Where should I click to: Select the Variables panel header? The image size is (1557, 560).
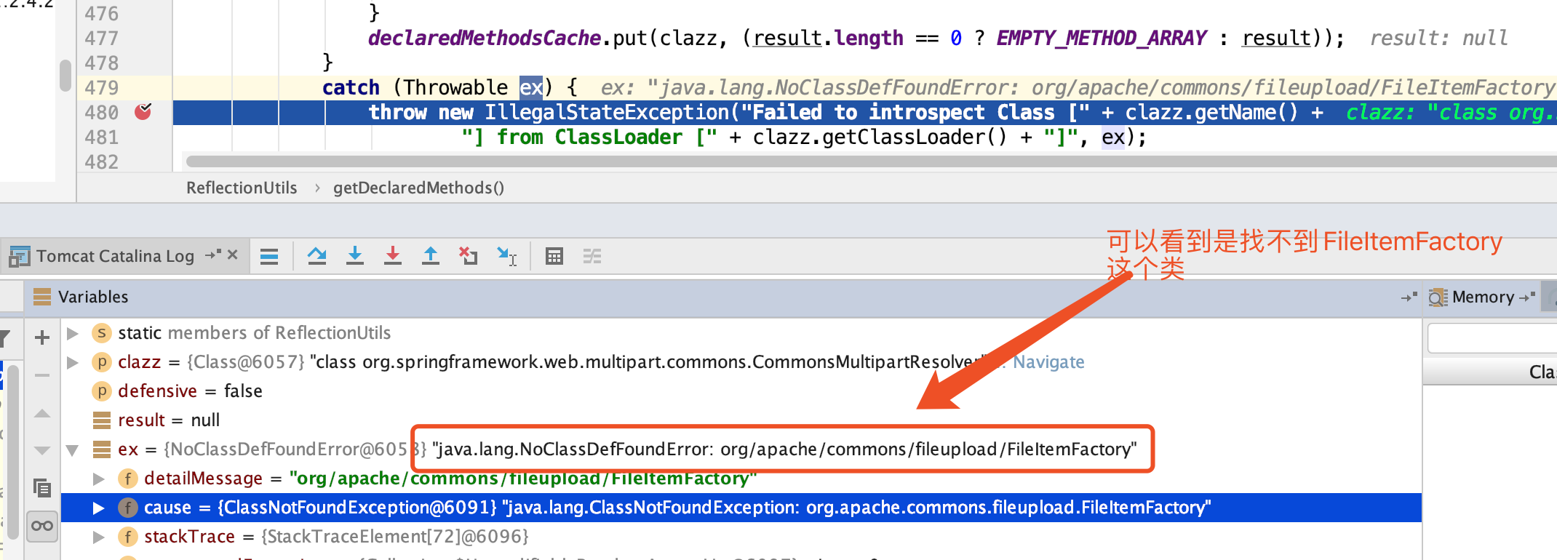tap(93, 297)
